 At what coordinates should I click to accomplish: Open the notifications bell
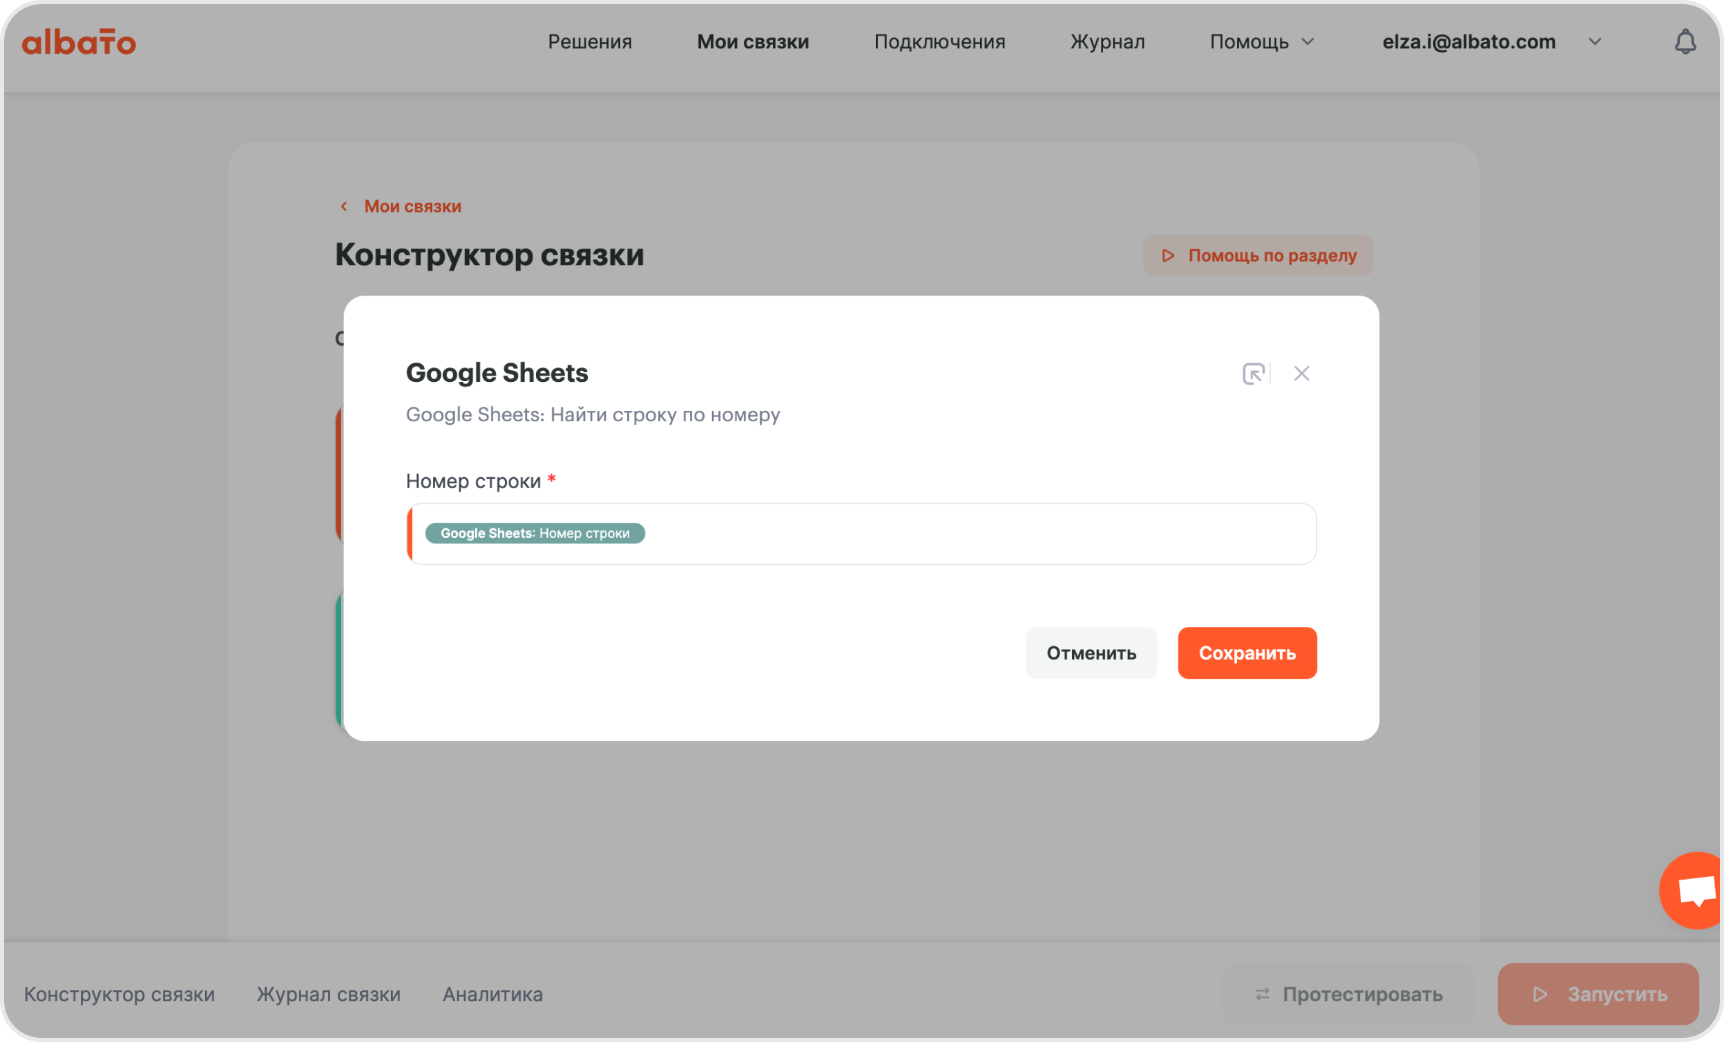[x=1685, y=42]
